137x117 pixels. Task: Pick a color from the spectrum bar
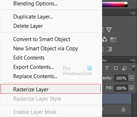click(113, 4)
